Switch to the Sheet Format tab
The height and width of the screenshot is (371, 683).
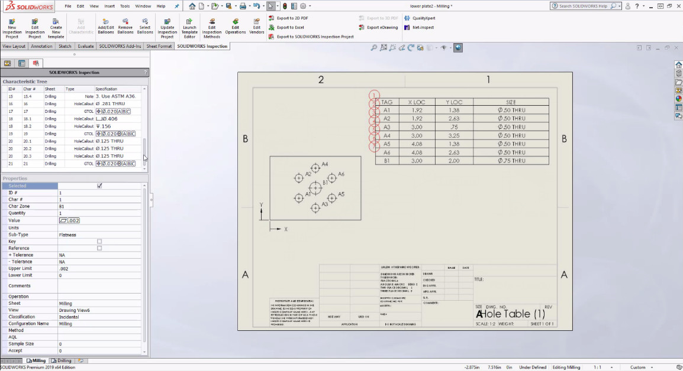click(x=159, y=46)
